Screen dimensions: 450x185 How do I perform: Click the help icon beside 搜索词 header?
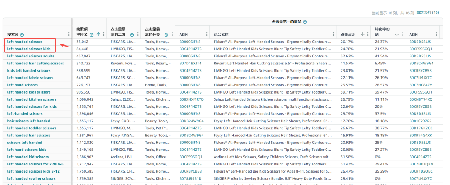22,35
